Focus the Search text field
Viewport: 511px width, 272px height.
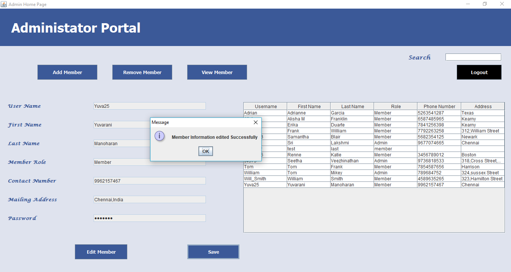click(473, 57)
